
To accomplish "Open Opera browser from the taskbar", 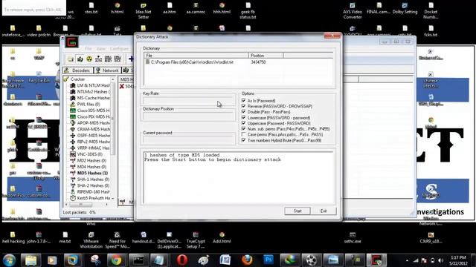I will coord(181,260).
